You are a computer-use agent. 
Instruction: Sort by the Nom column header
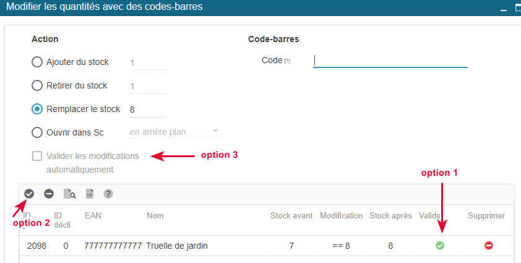pos(155,215)
